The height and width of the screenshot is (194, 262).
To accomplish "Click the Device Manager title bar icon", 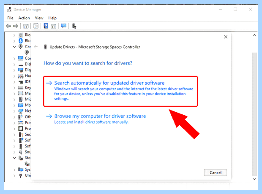I will pyautogui.click(x=9, y=9).
